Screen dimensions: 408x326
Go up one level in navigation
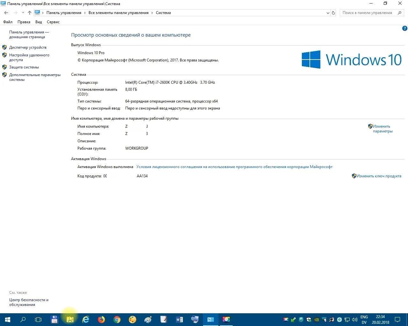pyautogui.click(x=30, y=13)
